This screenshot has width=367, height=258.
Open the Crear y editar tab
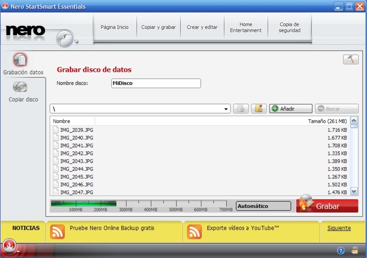tap(202, 27)
